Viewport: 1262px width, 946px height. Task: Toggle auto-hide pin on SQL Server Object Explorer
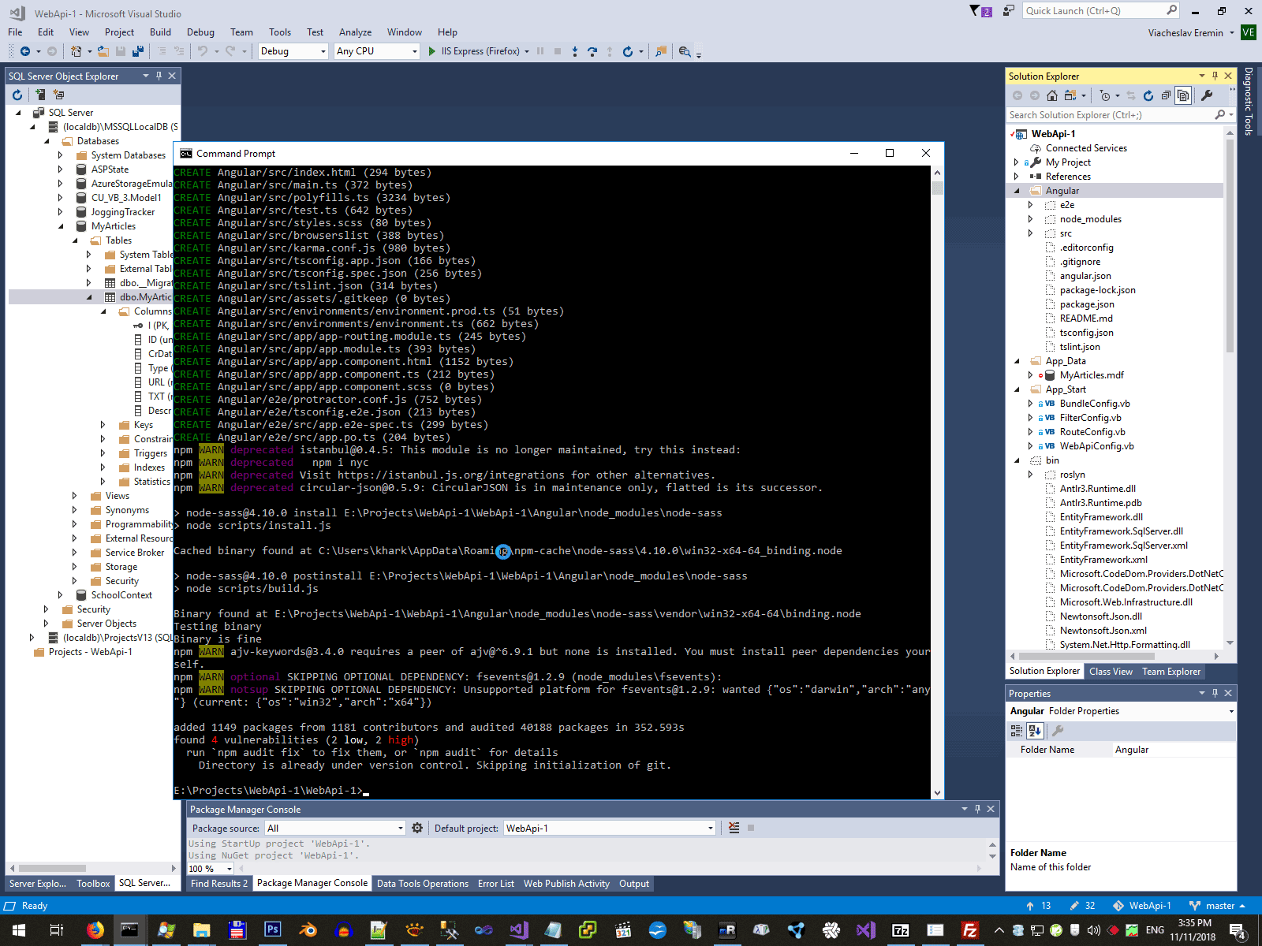[159, 76]
